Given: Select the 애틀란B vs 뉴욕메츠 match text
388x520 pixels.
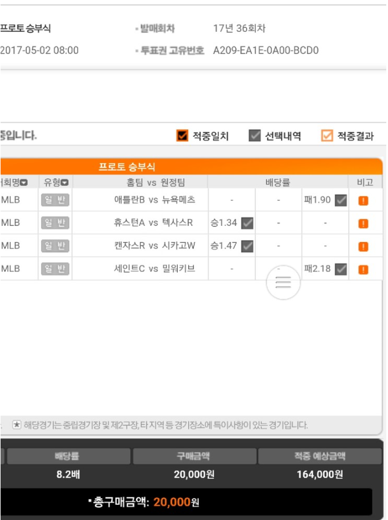Looking at the screenshot, I should click(x=155, y=200).
